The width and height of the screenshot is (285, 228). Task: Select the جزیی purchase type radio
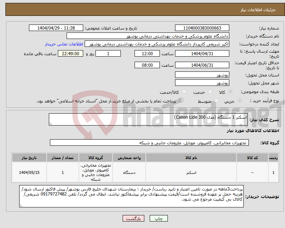tap(240, 101)
